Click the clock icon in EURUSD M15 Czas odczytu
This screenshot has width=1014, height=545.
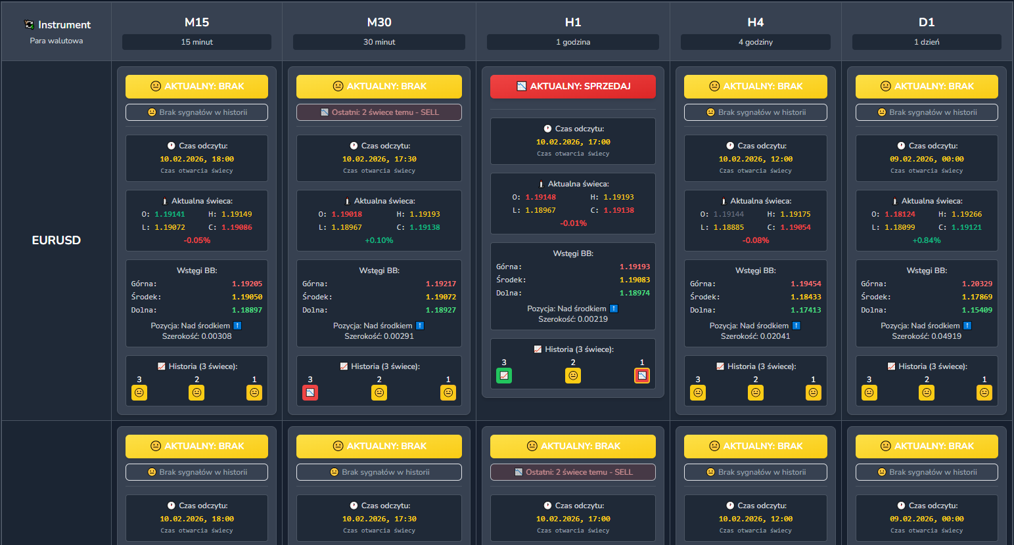point(172,146)
